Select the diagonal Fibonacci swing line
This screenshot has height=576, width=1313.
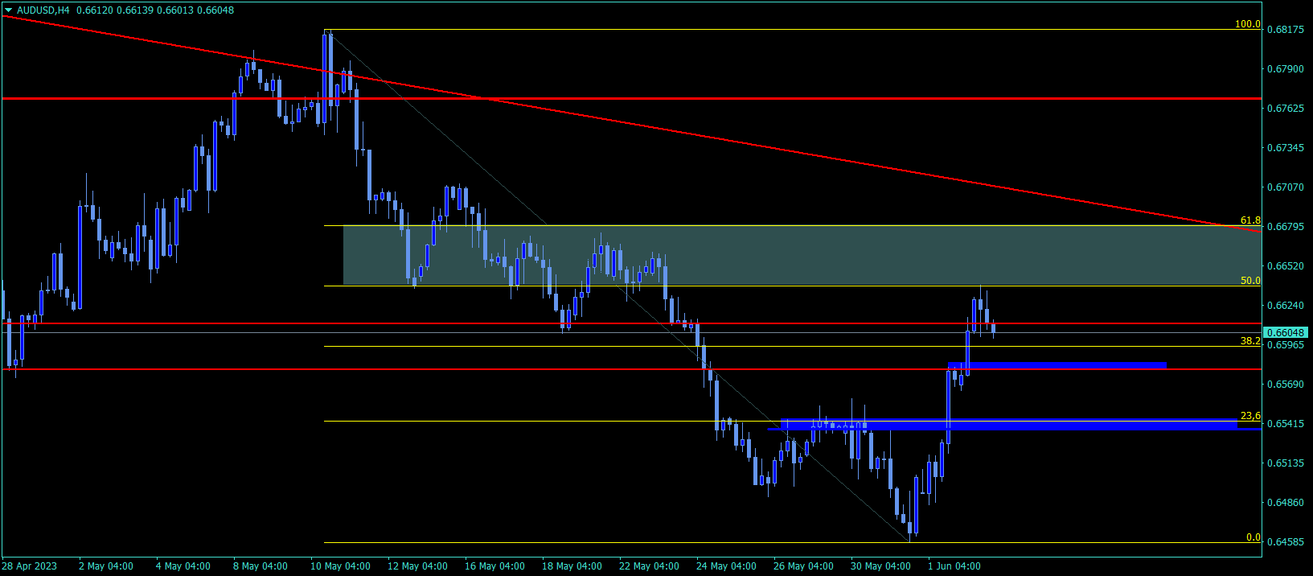tap(619, 286)
